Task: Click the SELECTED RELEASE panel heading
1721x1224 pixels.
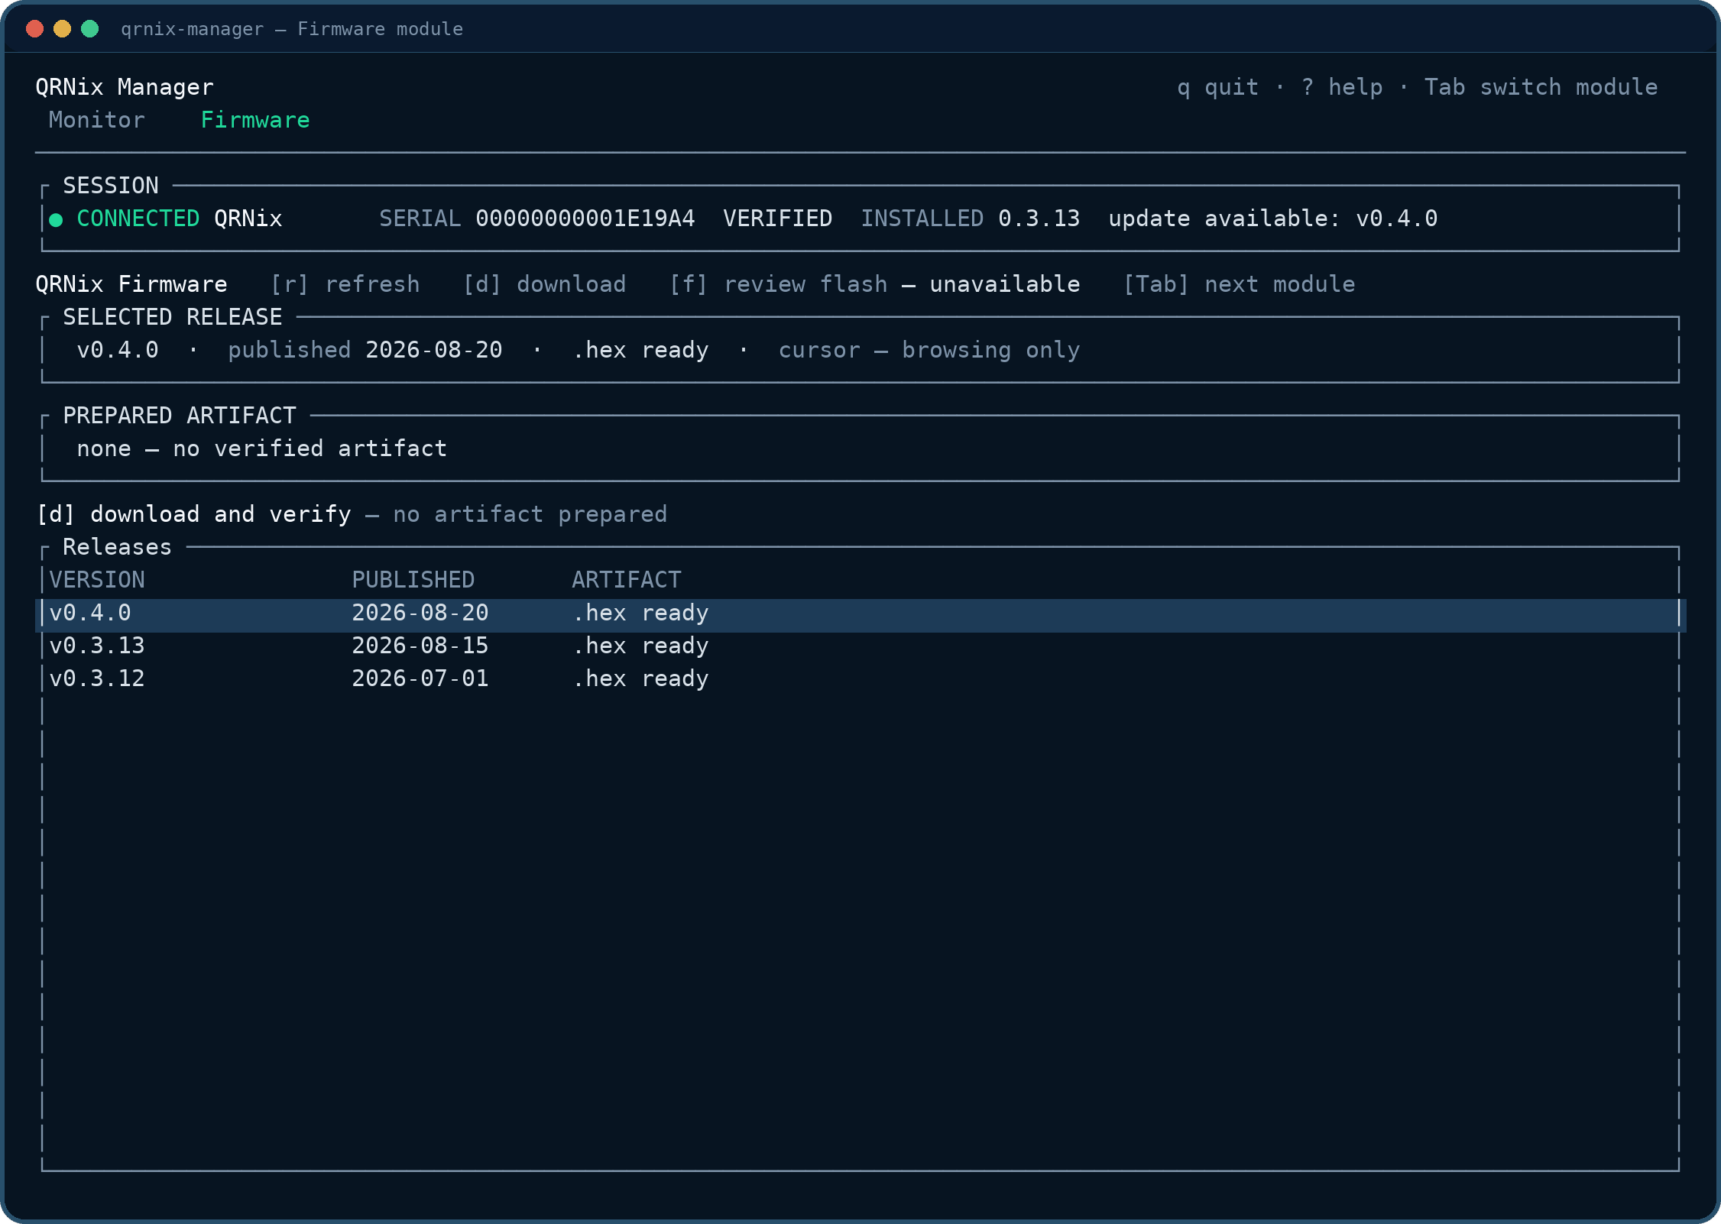Action: click(173, 317)
